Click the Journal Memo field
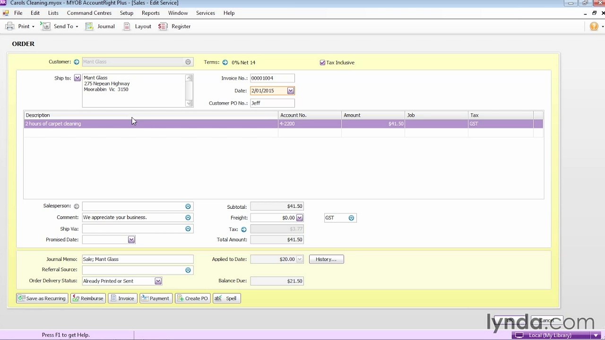This screenshot has width=605, height=340. (138, 259)
